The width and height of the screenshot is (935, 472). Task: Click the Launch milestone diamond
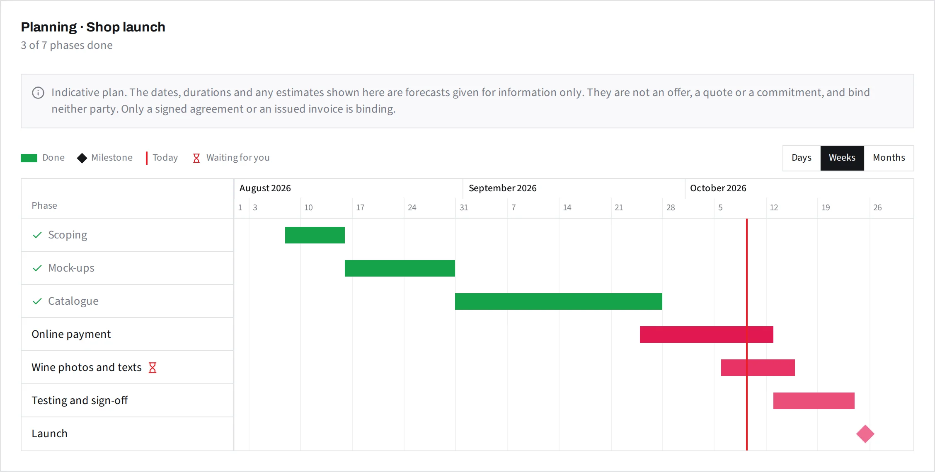coord(865,434)
